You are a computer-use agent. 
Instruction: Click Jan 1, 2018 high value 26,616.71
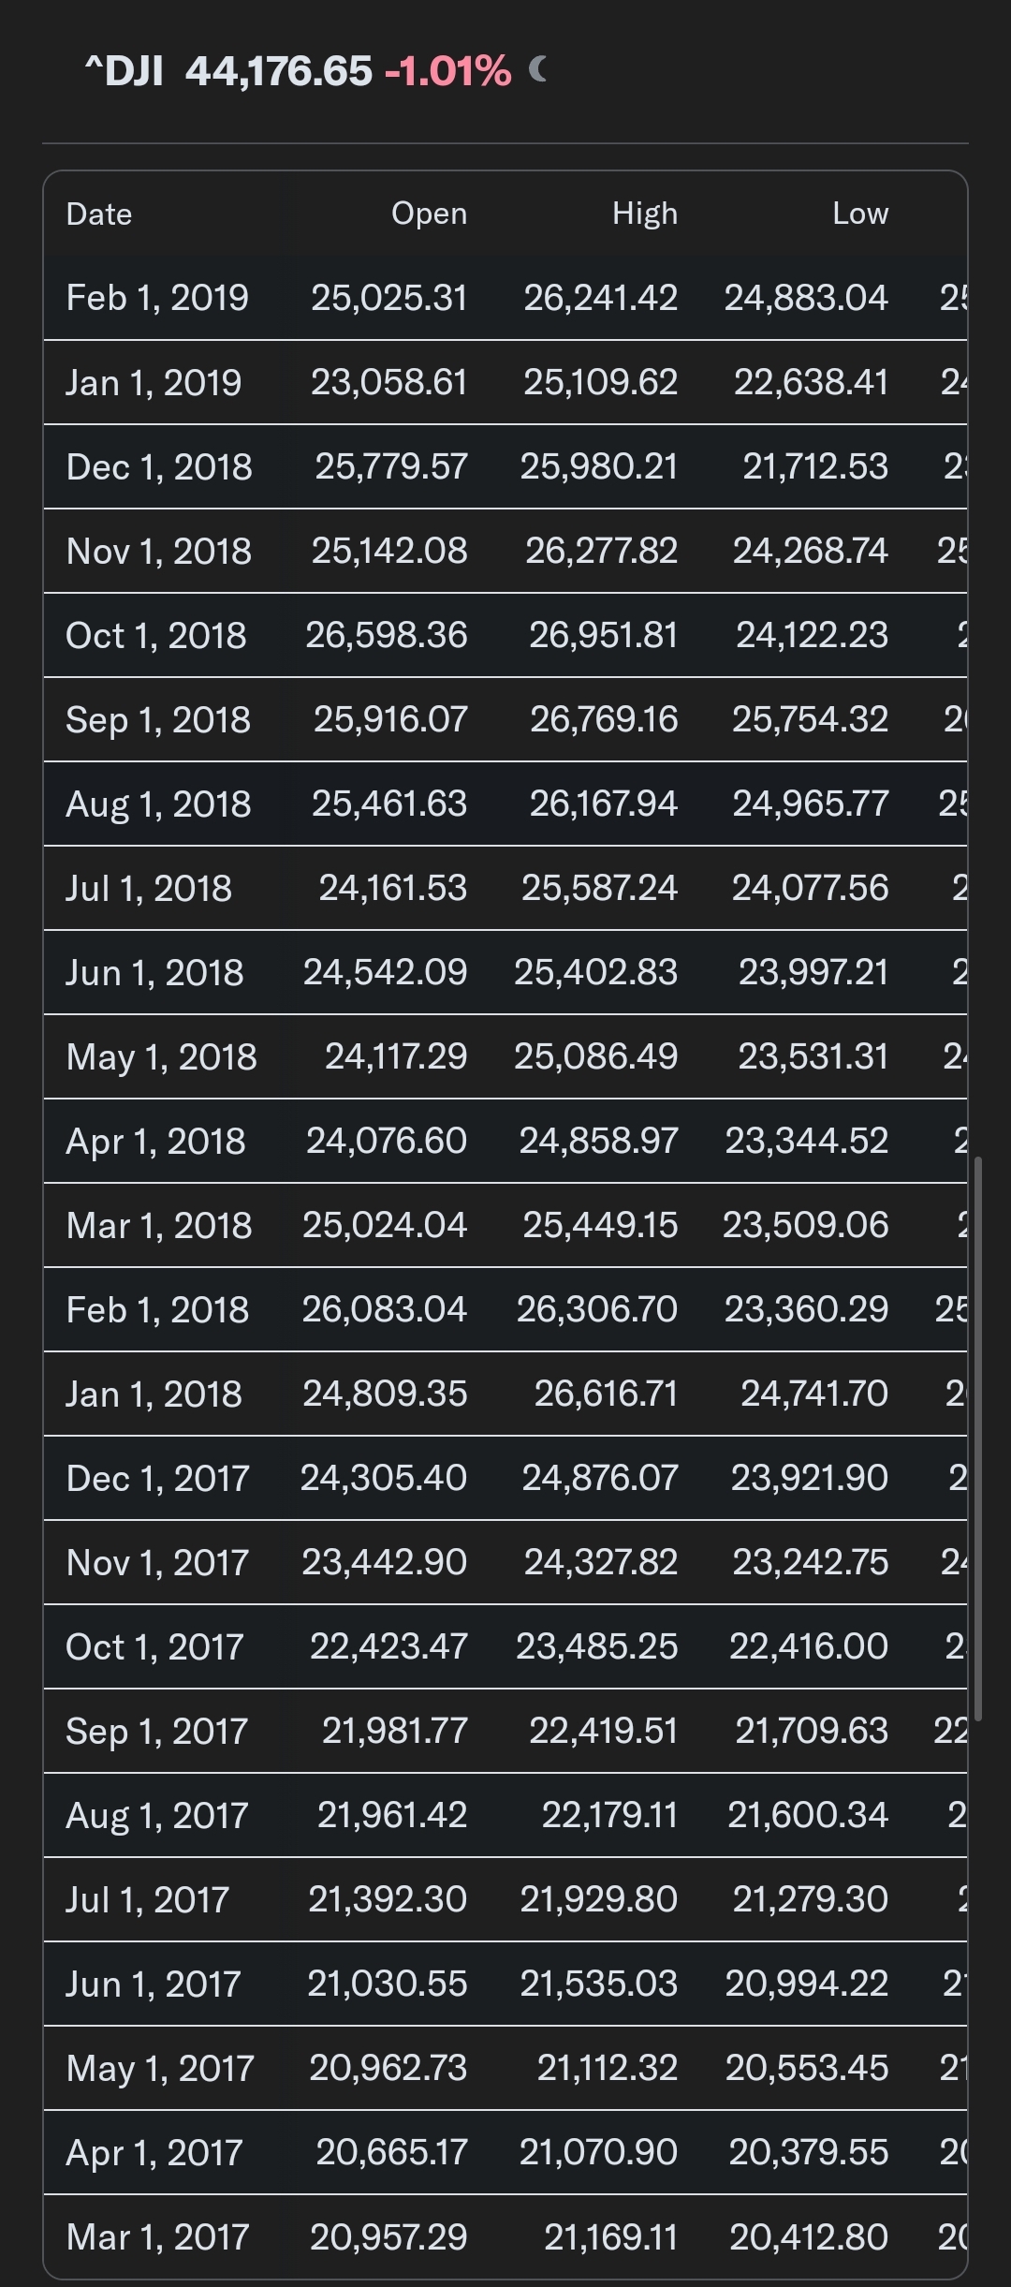pos(606,1394)
